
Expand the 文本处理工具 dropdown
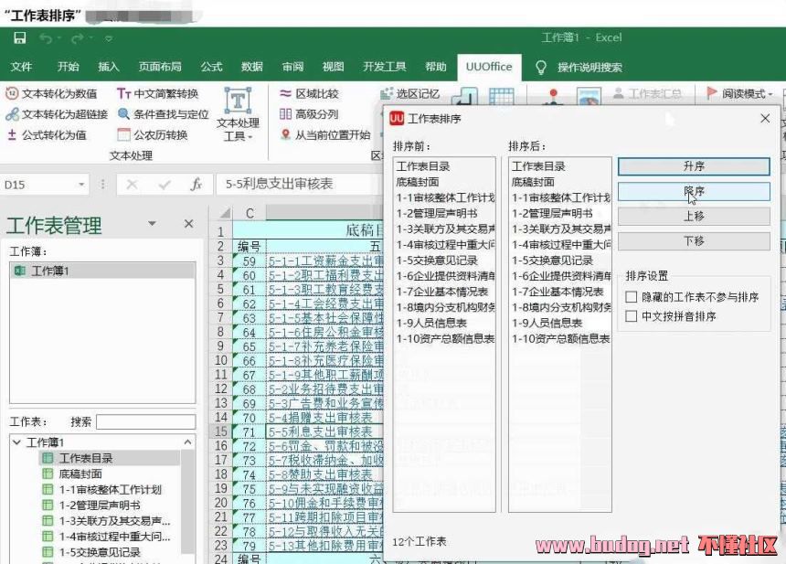[237, 135]
